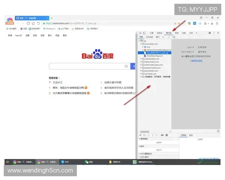The image size is (225, 180).
Task: Reload the page with the refresh icon
Action: 28,23
